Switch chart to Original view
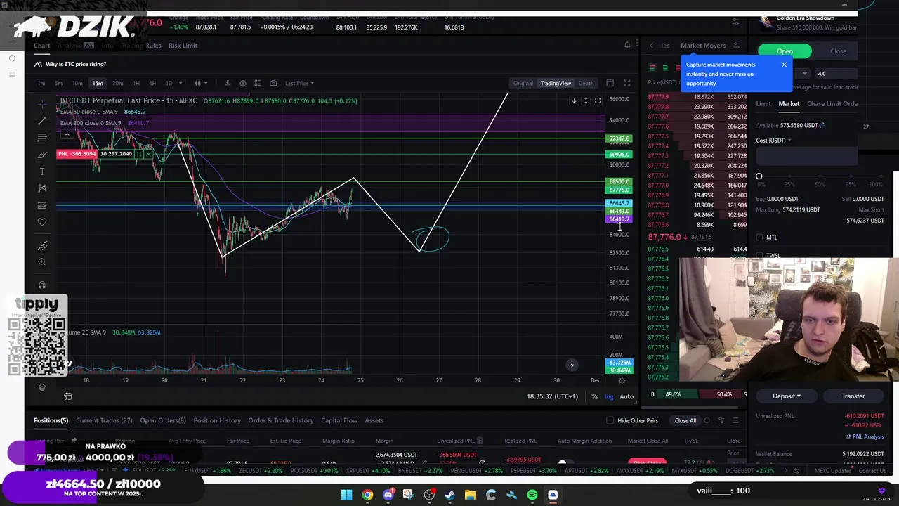This screenshot has width=899, height=506. point(523,83)
